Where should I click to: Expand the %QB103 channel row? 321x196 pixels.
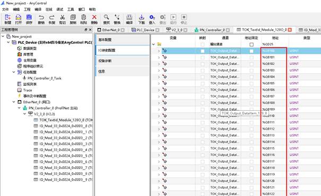pos(159,70)
